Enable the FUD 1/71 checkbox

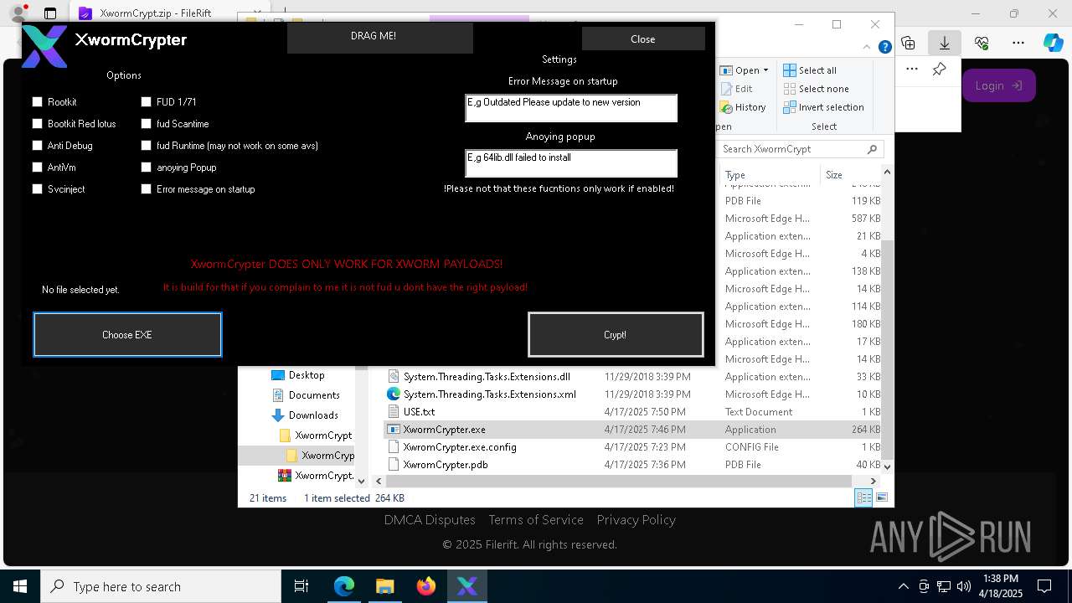pyautogui.click(x=146, y=102)
